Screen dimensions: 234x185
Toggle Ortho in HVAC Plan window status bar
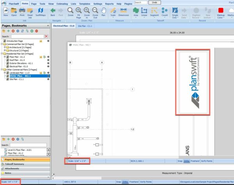[186, 161]
